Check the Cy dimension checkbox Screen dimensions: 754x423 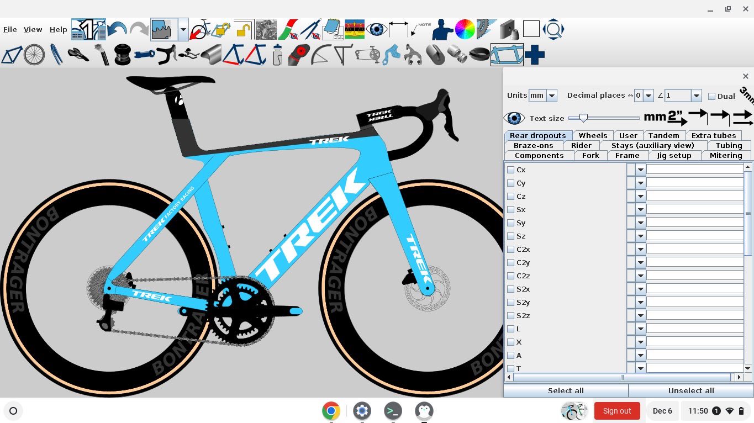coord(511,183)
